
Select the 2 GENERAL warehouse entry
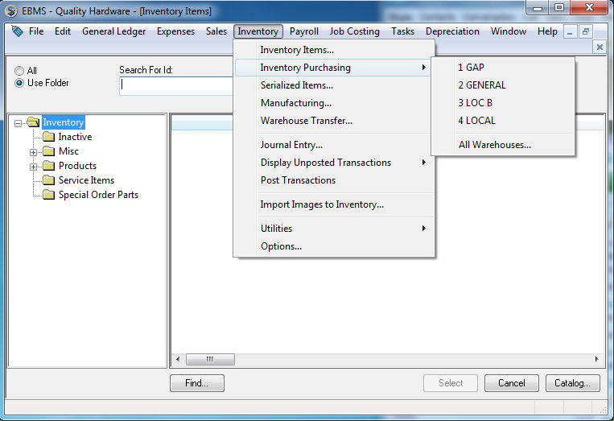pyautogui.click(x=482, y=85)
